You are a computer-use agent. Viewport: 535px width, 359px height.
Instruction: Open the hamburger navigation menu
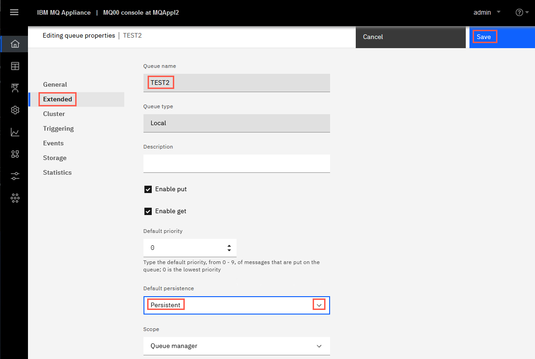14,12
